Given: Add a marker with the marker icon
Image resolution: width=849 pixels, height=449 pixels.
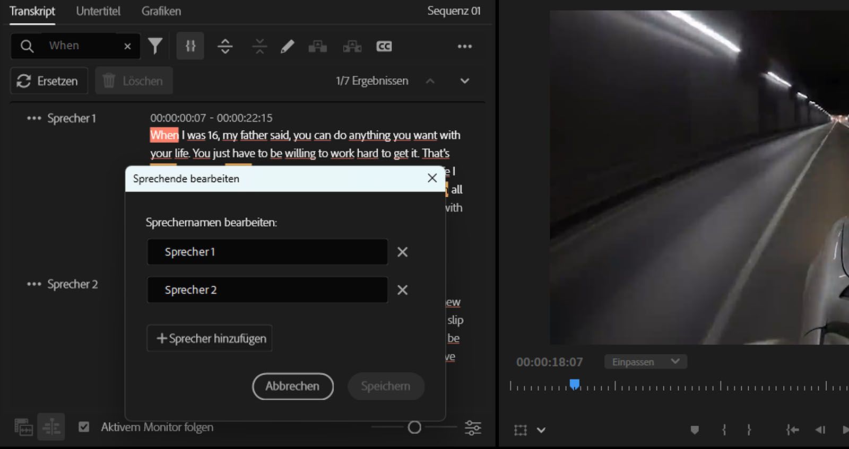Looking at the screenshot, I should click(x=695, y=430).
